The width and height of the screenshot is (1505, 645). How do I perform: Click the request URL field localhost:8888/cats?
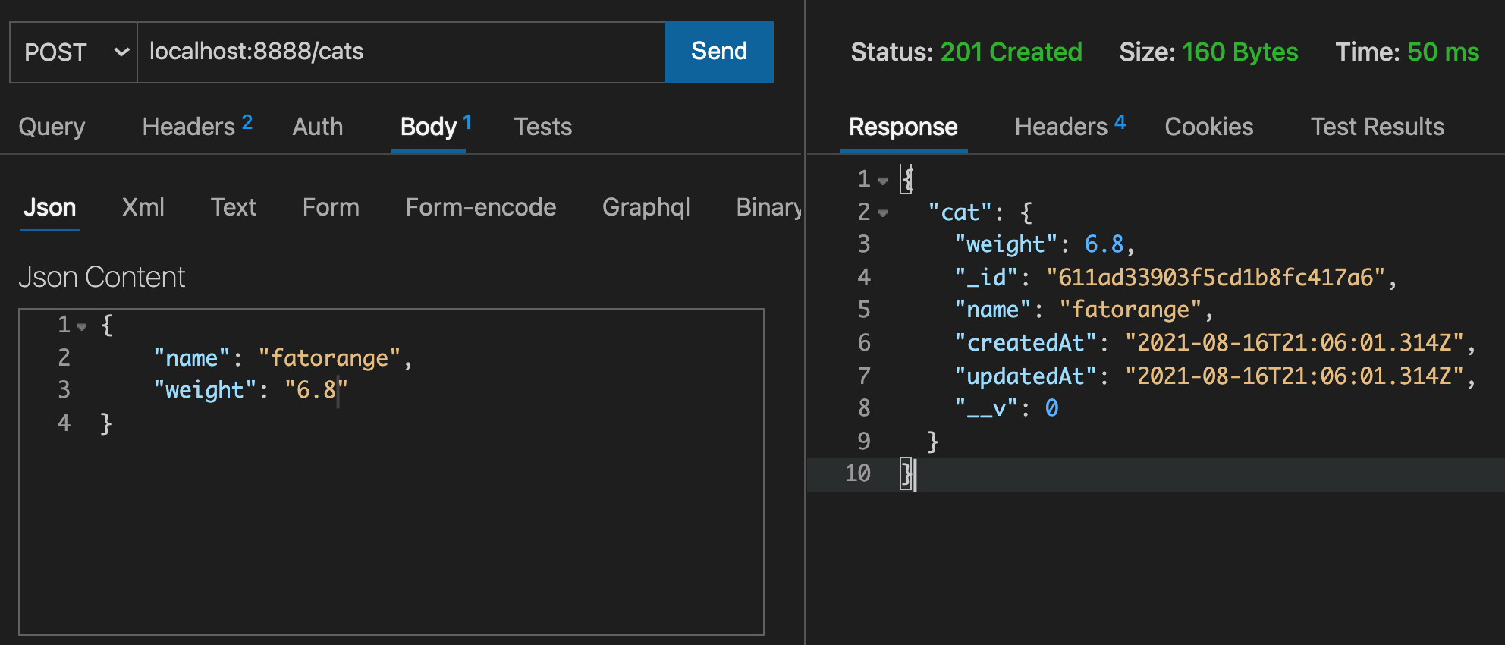(401, 52)
